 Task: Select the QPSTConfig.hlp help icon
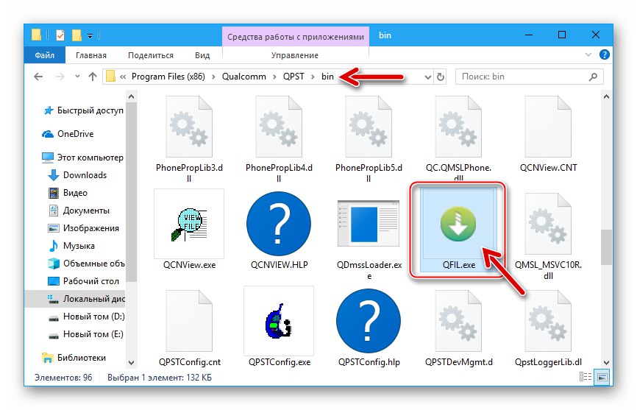369,321
